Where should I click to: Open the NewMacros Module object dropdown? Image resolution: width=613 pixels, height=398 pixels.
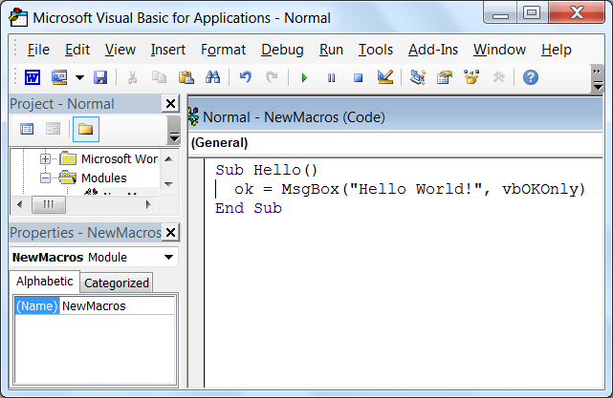pos(169,257)
